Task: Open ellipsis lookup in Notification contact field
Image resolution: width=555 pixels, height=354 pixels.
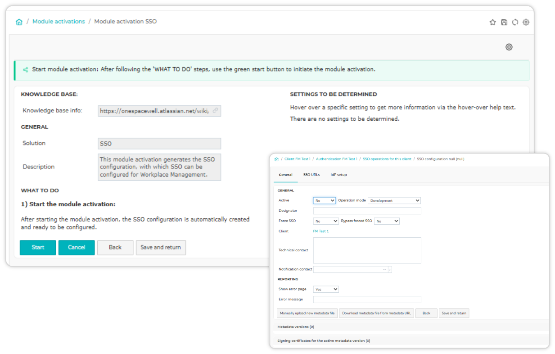Action: (x=384, y=269)
